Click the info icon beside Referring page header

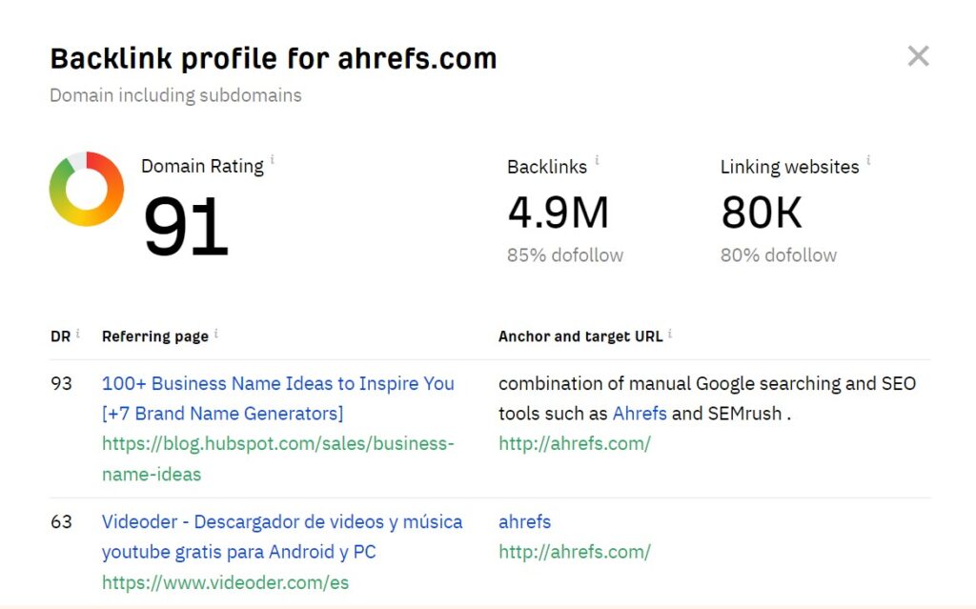216,334
